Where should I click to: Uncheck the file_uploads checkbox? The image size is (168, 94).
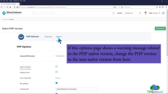(x=57, y=83)
